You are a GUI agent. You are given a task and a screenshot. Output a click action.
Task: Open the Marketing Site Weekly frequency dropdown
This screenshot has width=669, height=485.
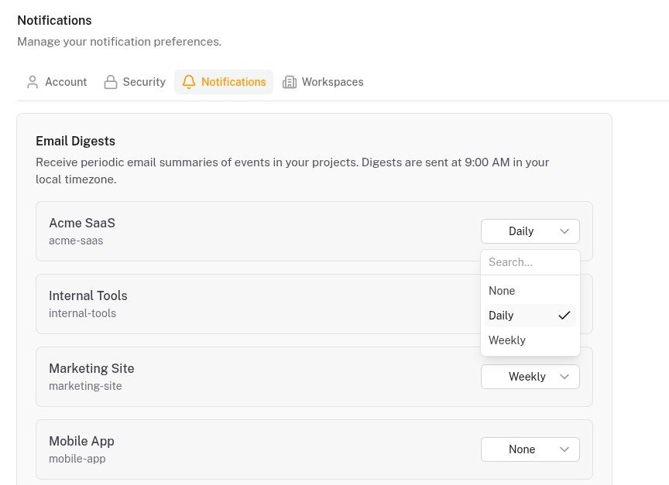(x=530, y=377)
